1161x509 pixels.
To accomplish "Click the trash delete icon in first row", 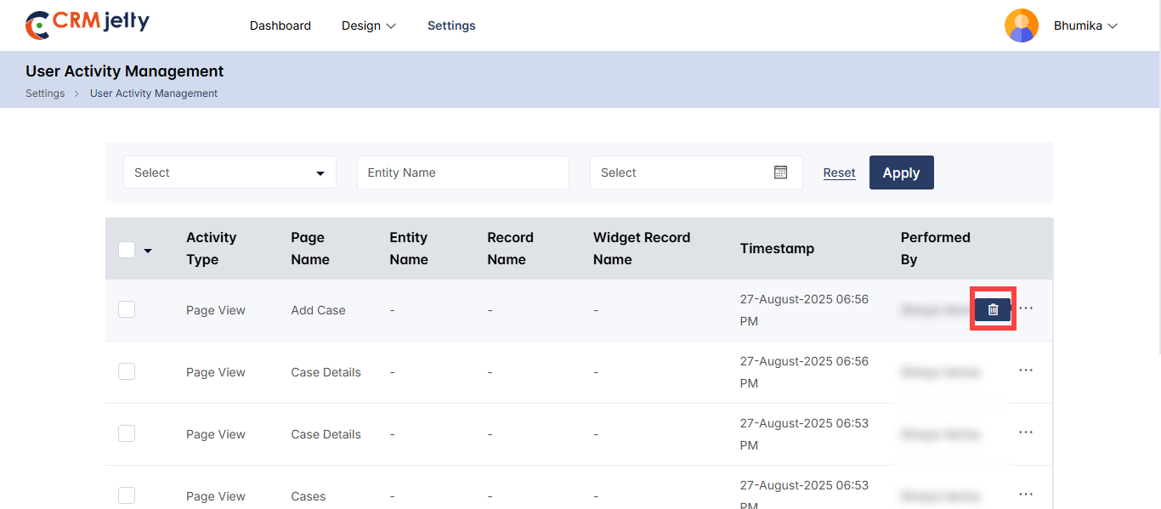I will pos(993,309).
